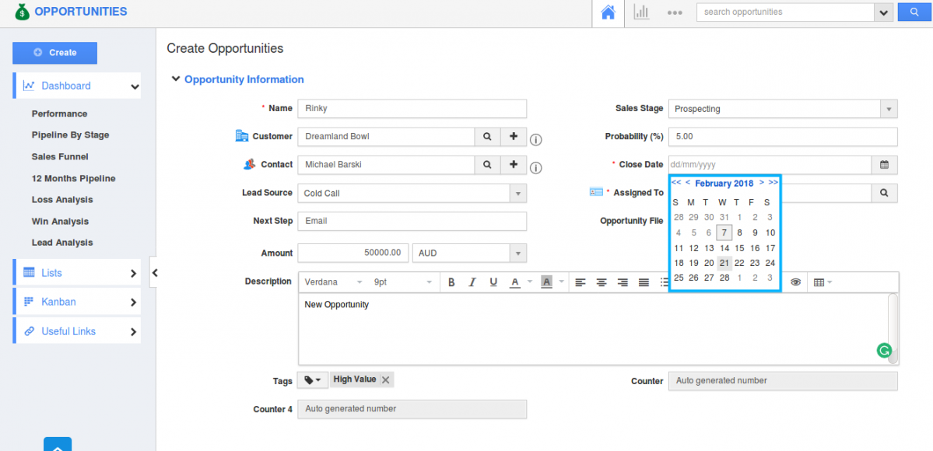The width and height of the screenshot is (933, 451).
Task: Expand the Kanban sidebar section
Action: pyautogui.click(x=76, y=302)
